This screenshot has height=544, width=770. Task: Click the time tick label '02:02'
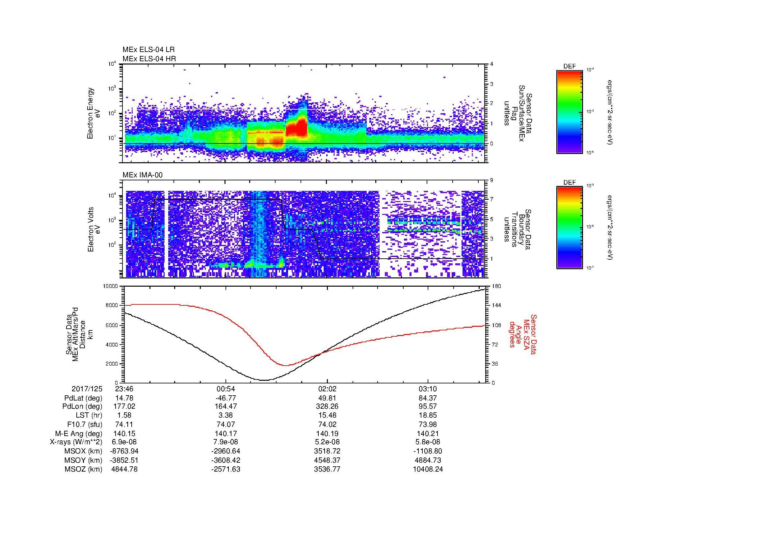point(327,389)
